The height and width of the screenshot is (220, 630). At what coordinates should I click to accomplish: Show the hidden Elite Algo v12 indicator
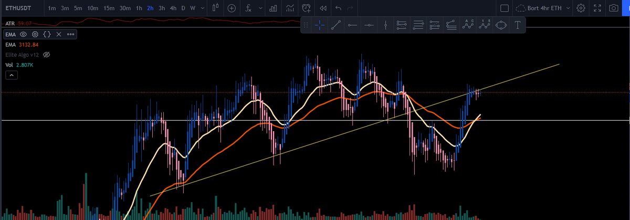coord(46,55)
